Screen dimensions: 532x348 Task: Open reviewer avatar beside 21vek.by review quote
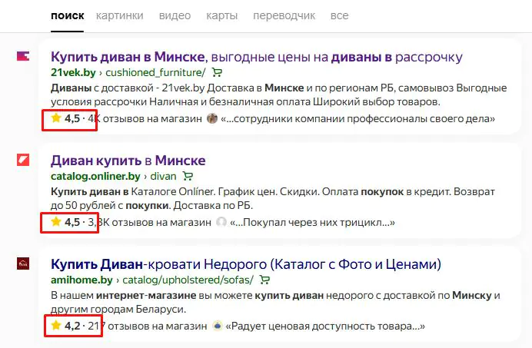pyautogui.click(x=212, y=118)
